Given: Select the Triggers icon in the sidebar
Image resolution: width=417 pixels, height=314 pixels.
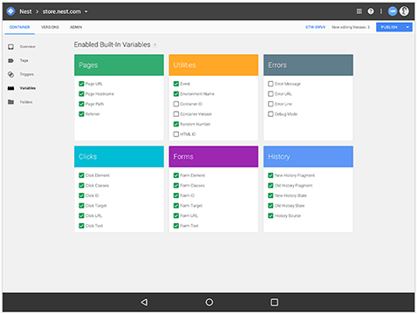Looking at the screenshot, I should tap(10, 74).
